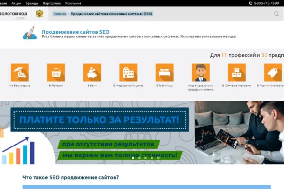Open the В Медицинский центр label
Screen dimensions: 284x189
[128, 86]
